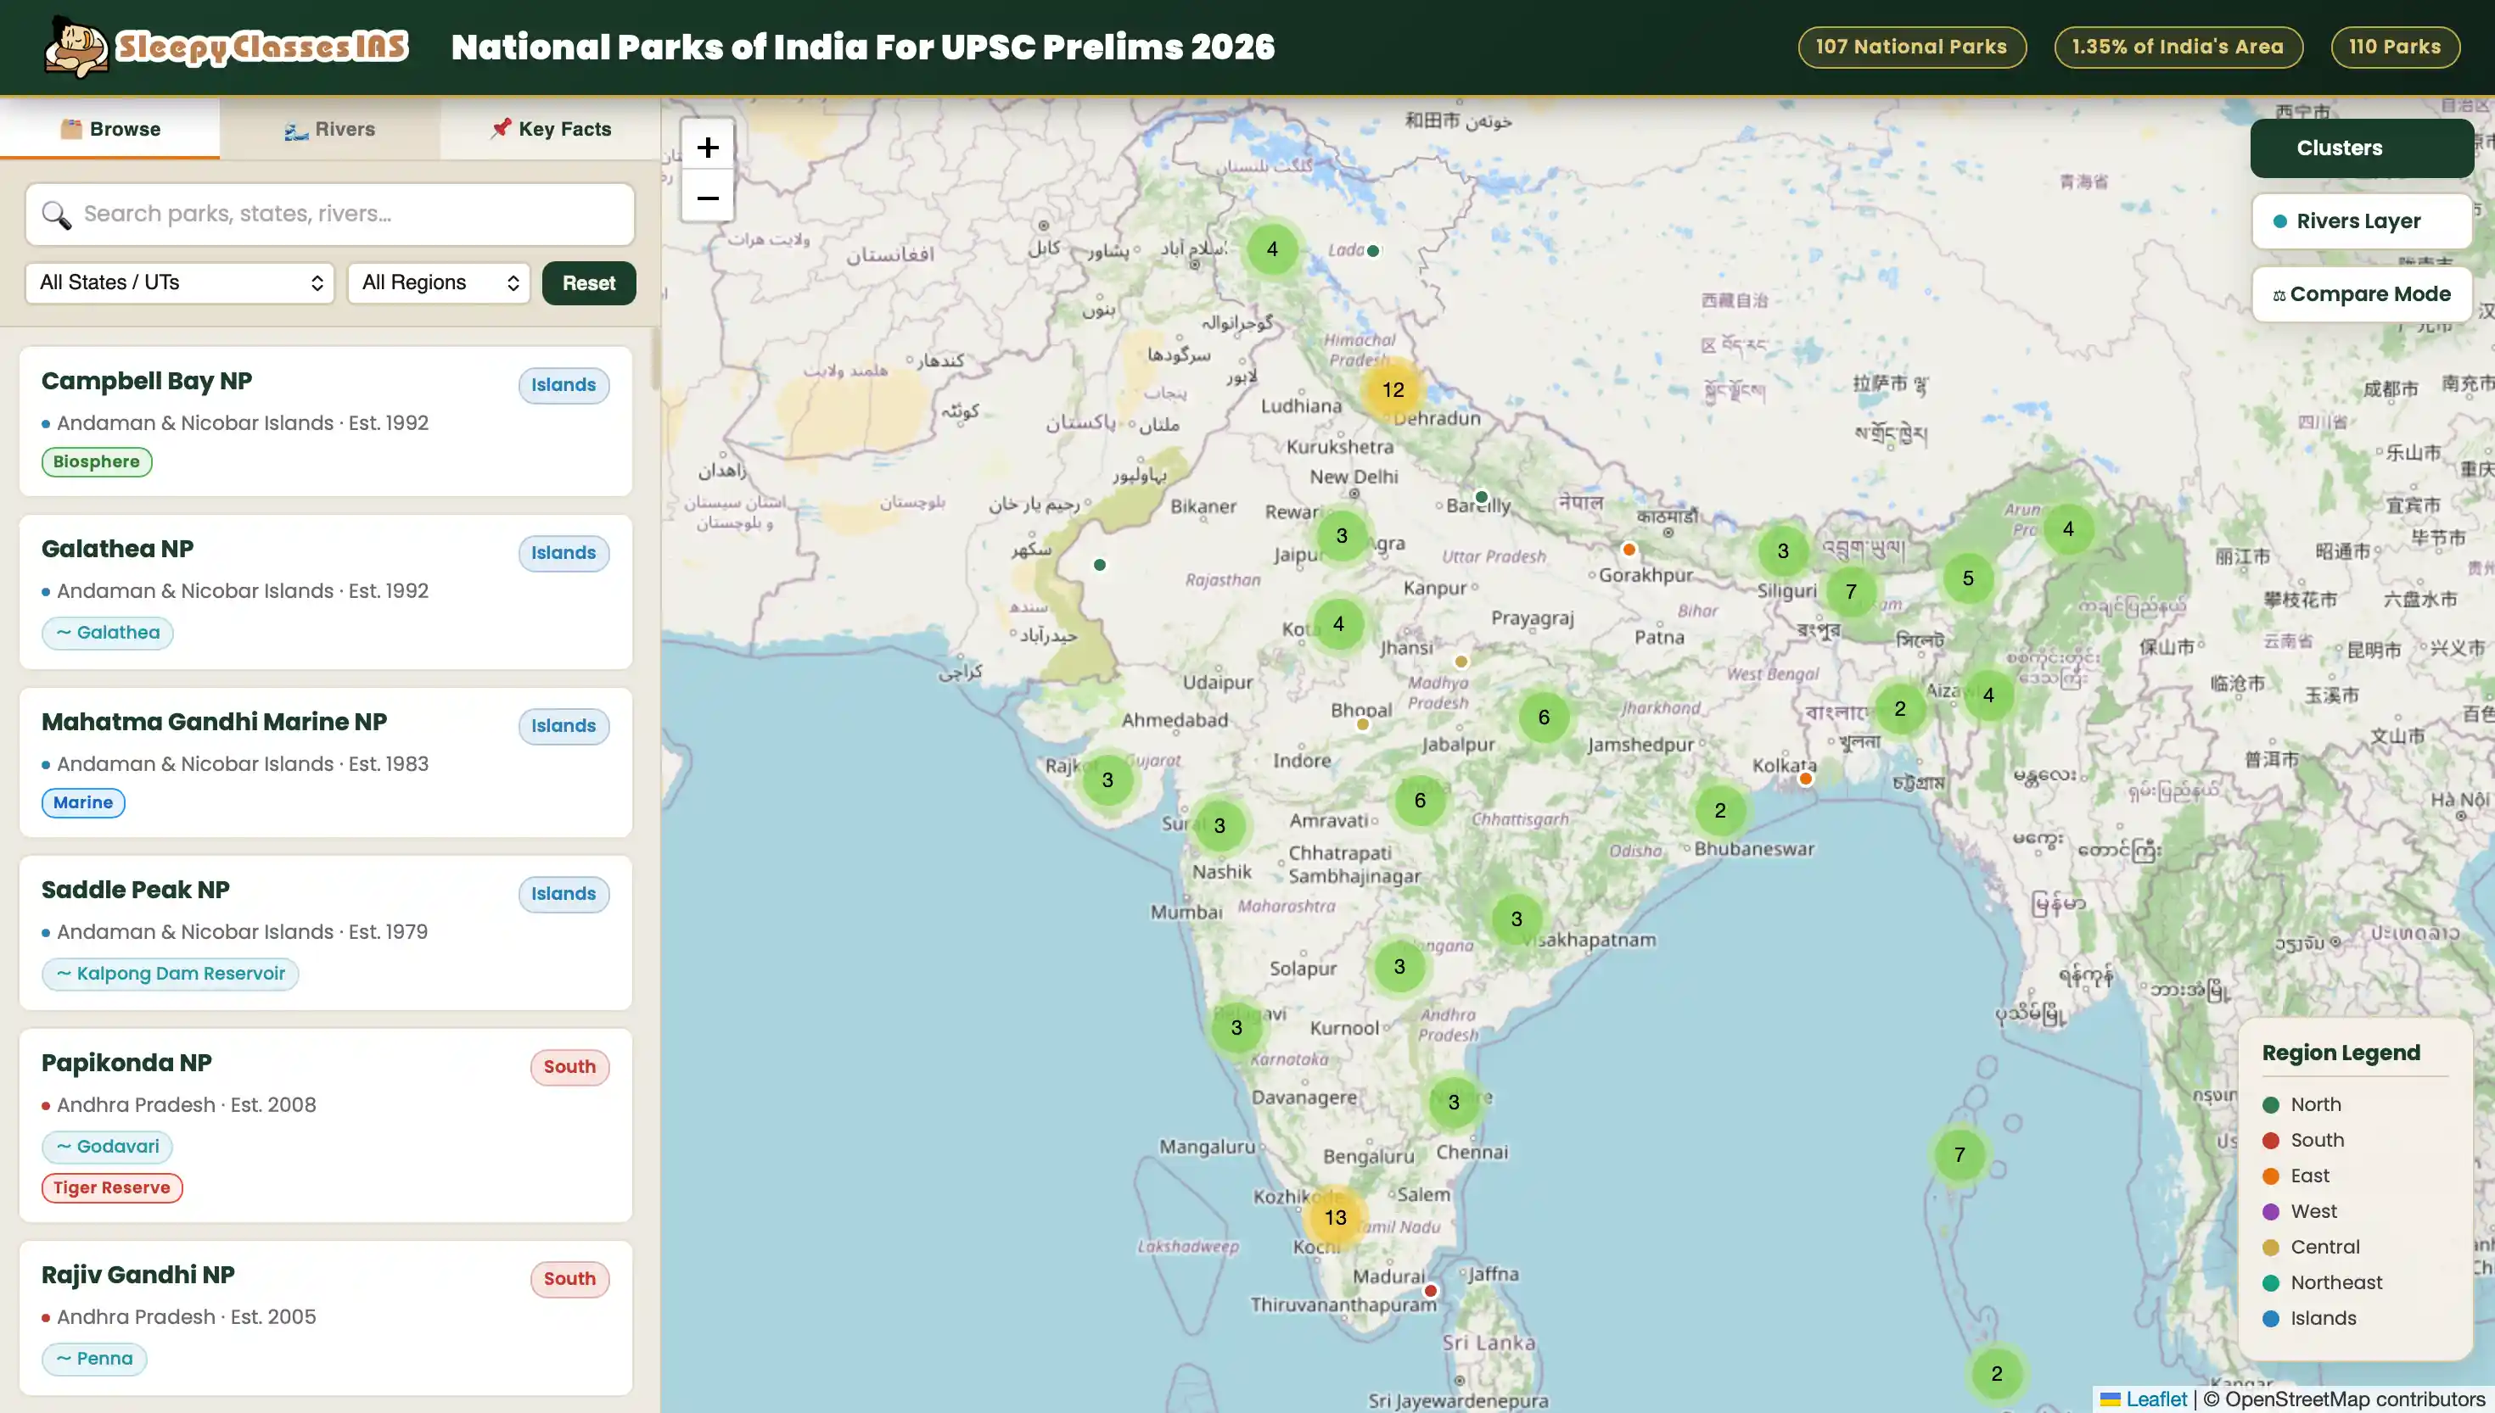The width and height of the screenshot is (2495, 1413).
Task: Toggle the Clusters map mode
Action: pyautogui.click(x=2361, y=148)
